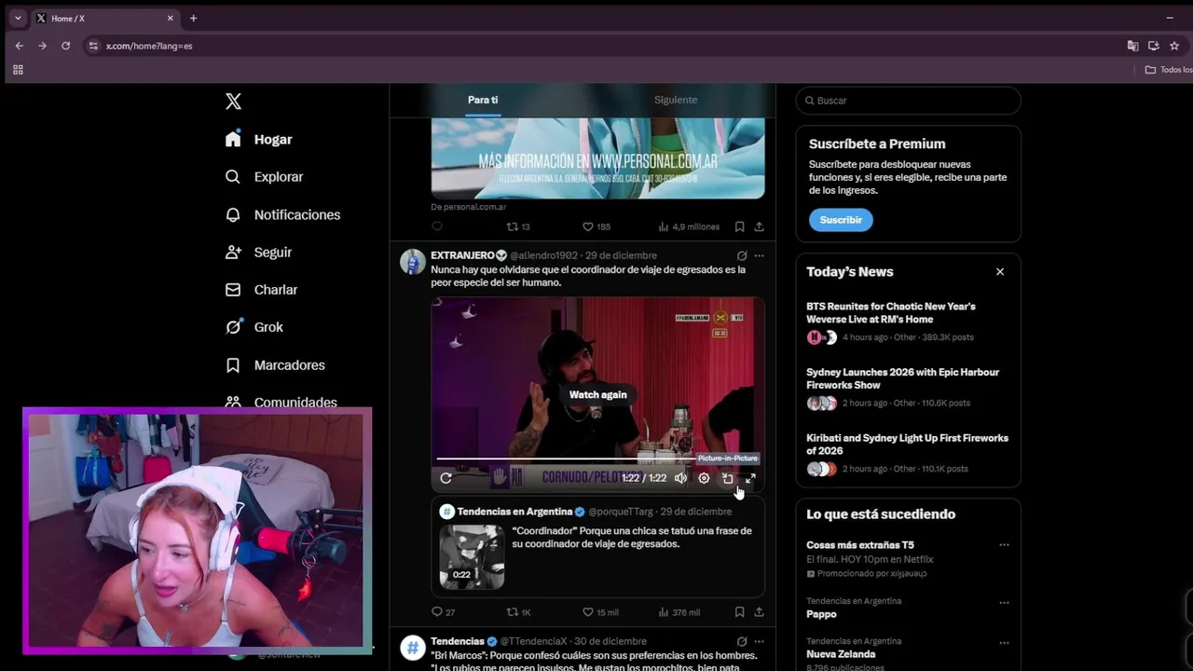The width and height of the screenshot is (1193, 671).
Task: Switch to Siguiente tab
Action: click(676, 100)
